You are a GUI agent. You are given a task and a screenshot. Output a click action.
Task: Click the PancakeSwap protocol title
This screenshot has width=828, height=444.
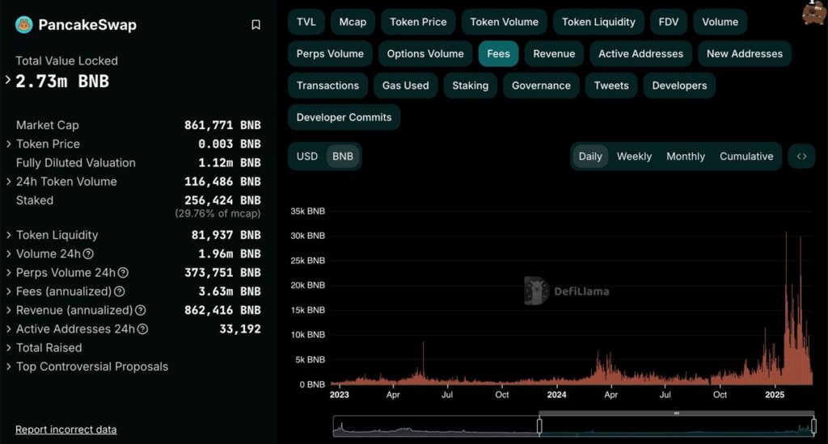tap(87, 25)
